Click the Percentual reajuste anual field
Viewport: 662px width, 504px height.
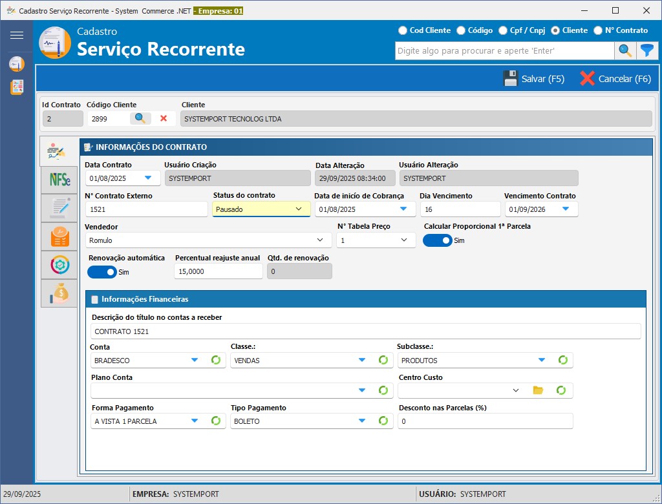(218, 271)
